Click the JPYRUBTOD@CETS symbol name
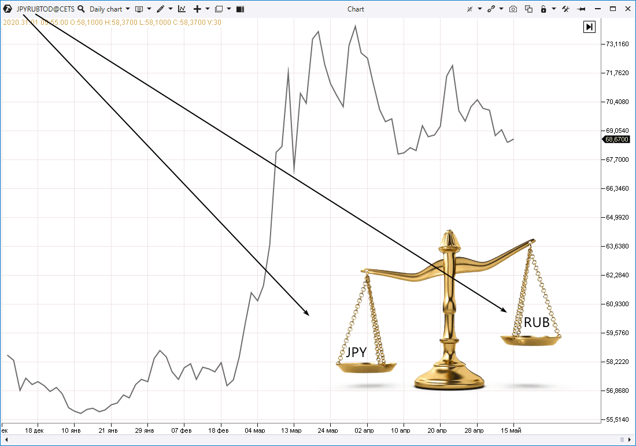The image size is (636, 446). coord(45,9)
